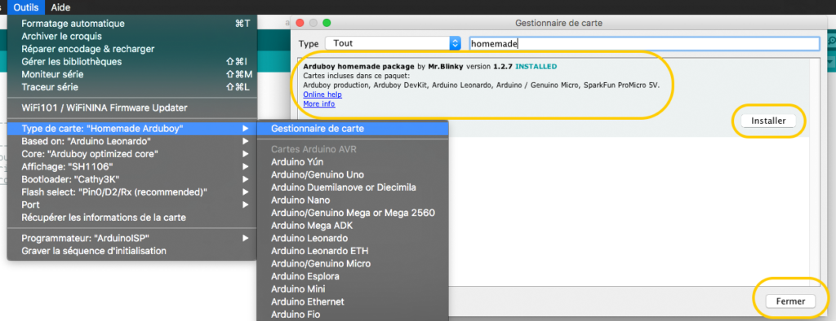
Task: Open the Outils menu
Action: click(26, 7)
